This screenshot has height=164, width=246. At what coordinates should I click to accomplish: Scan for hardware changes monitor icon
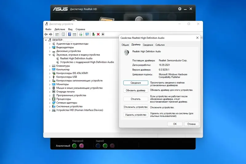coord(87,34)
